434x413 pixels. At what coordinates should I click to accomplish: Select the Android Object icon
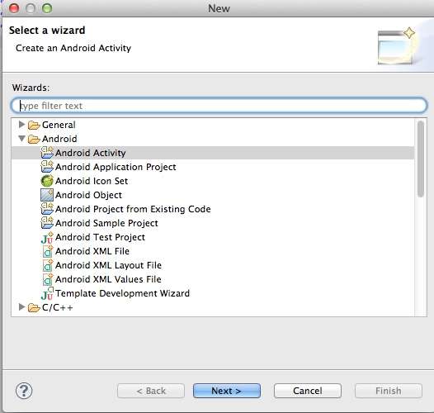(x=47, y=195)
